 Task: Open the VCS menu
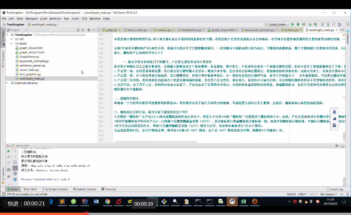84,19
